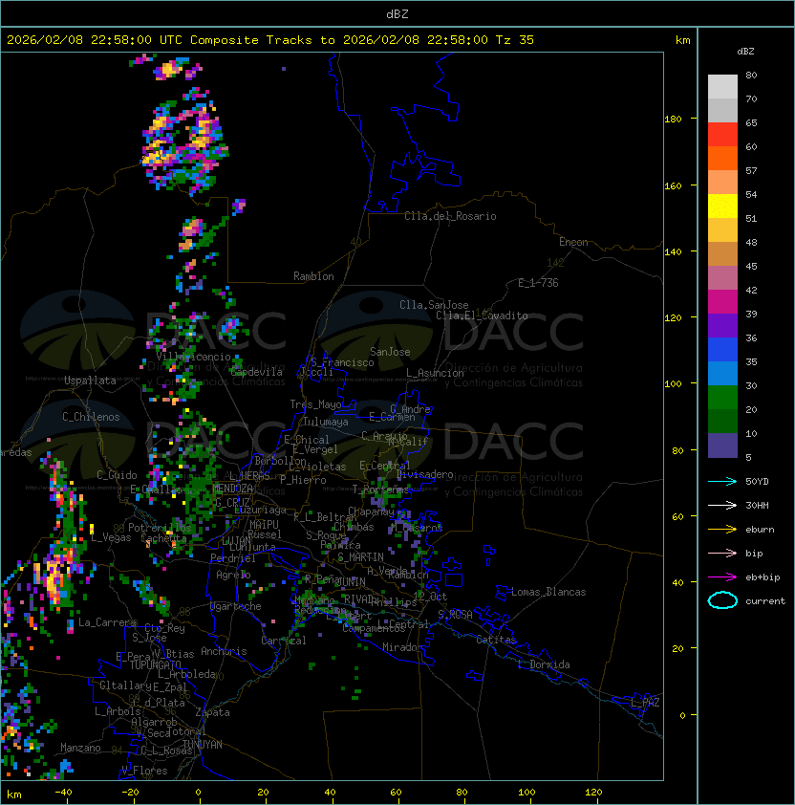Image resolution: width=795 pixels, height=805 pixels.
Task: Click the -40 km bottom-axis tick label
Action: [x=63, y=793]
